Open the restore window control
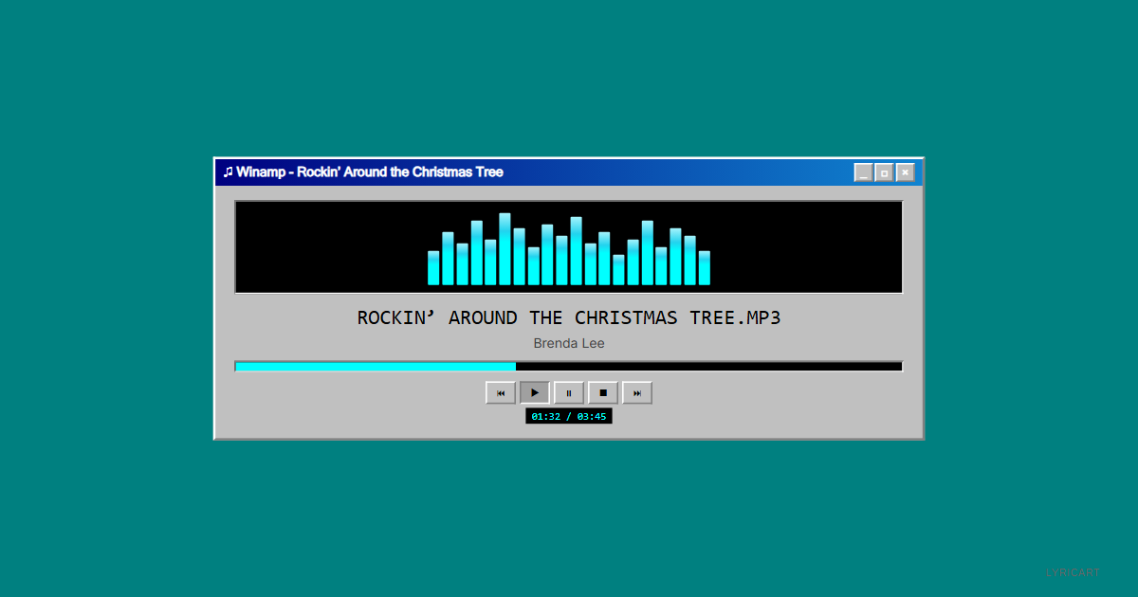This screenshot has height=597, width=1138. coord(884,172)
